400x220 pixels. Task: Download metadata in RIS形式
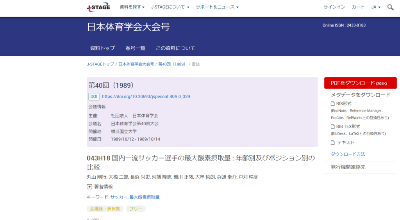pyautogui.click(x=344, y=104)
